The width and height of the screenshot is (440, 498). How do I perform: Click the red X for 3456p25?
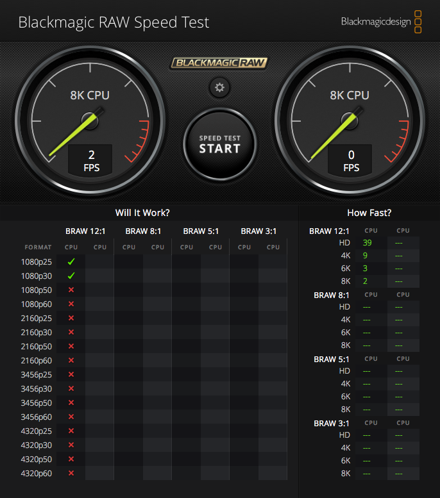coord(71,374)
